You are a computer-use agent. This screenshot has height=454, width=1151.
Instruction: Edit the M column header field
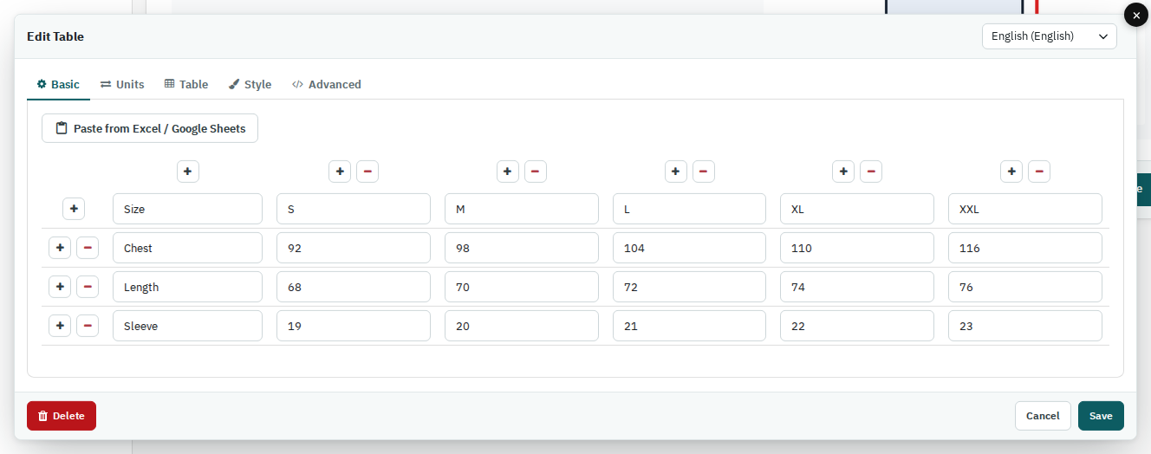tap(522, 209)
